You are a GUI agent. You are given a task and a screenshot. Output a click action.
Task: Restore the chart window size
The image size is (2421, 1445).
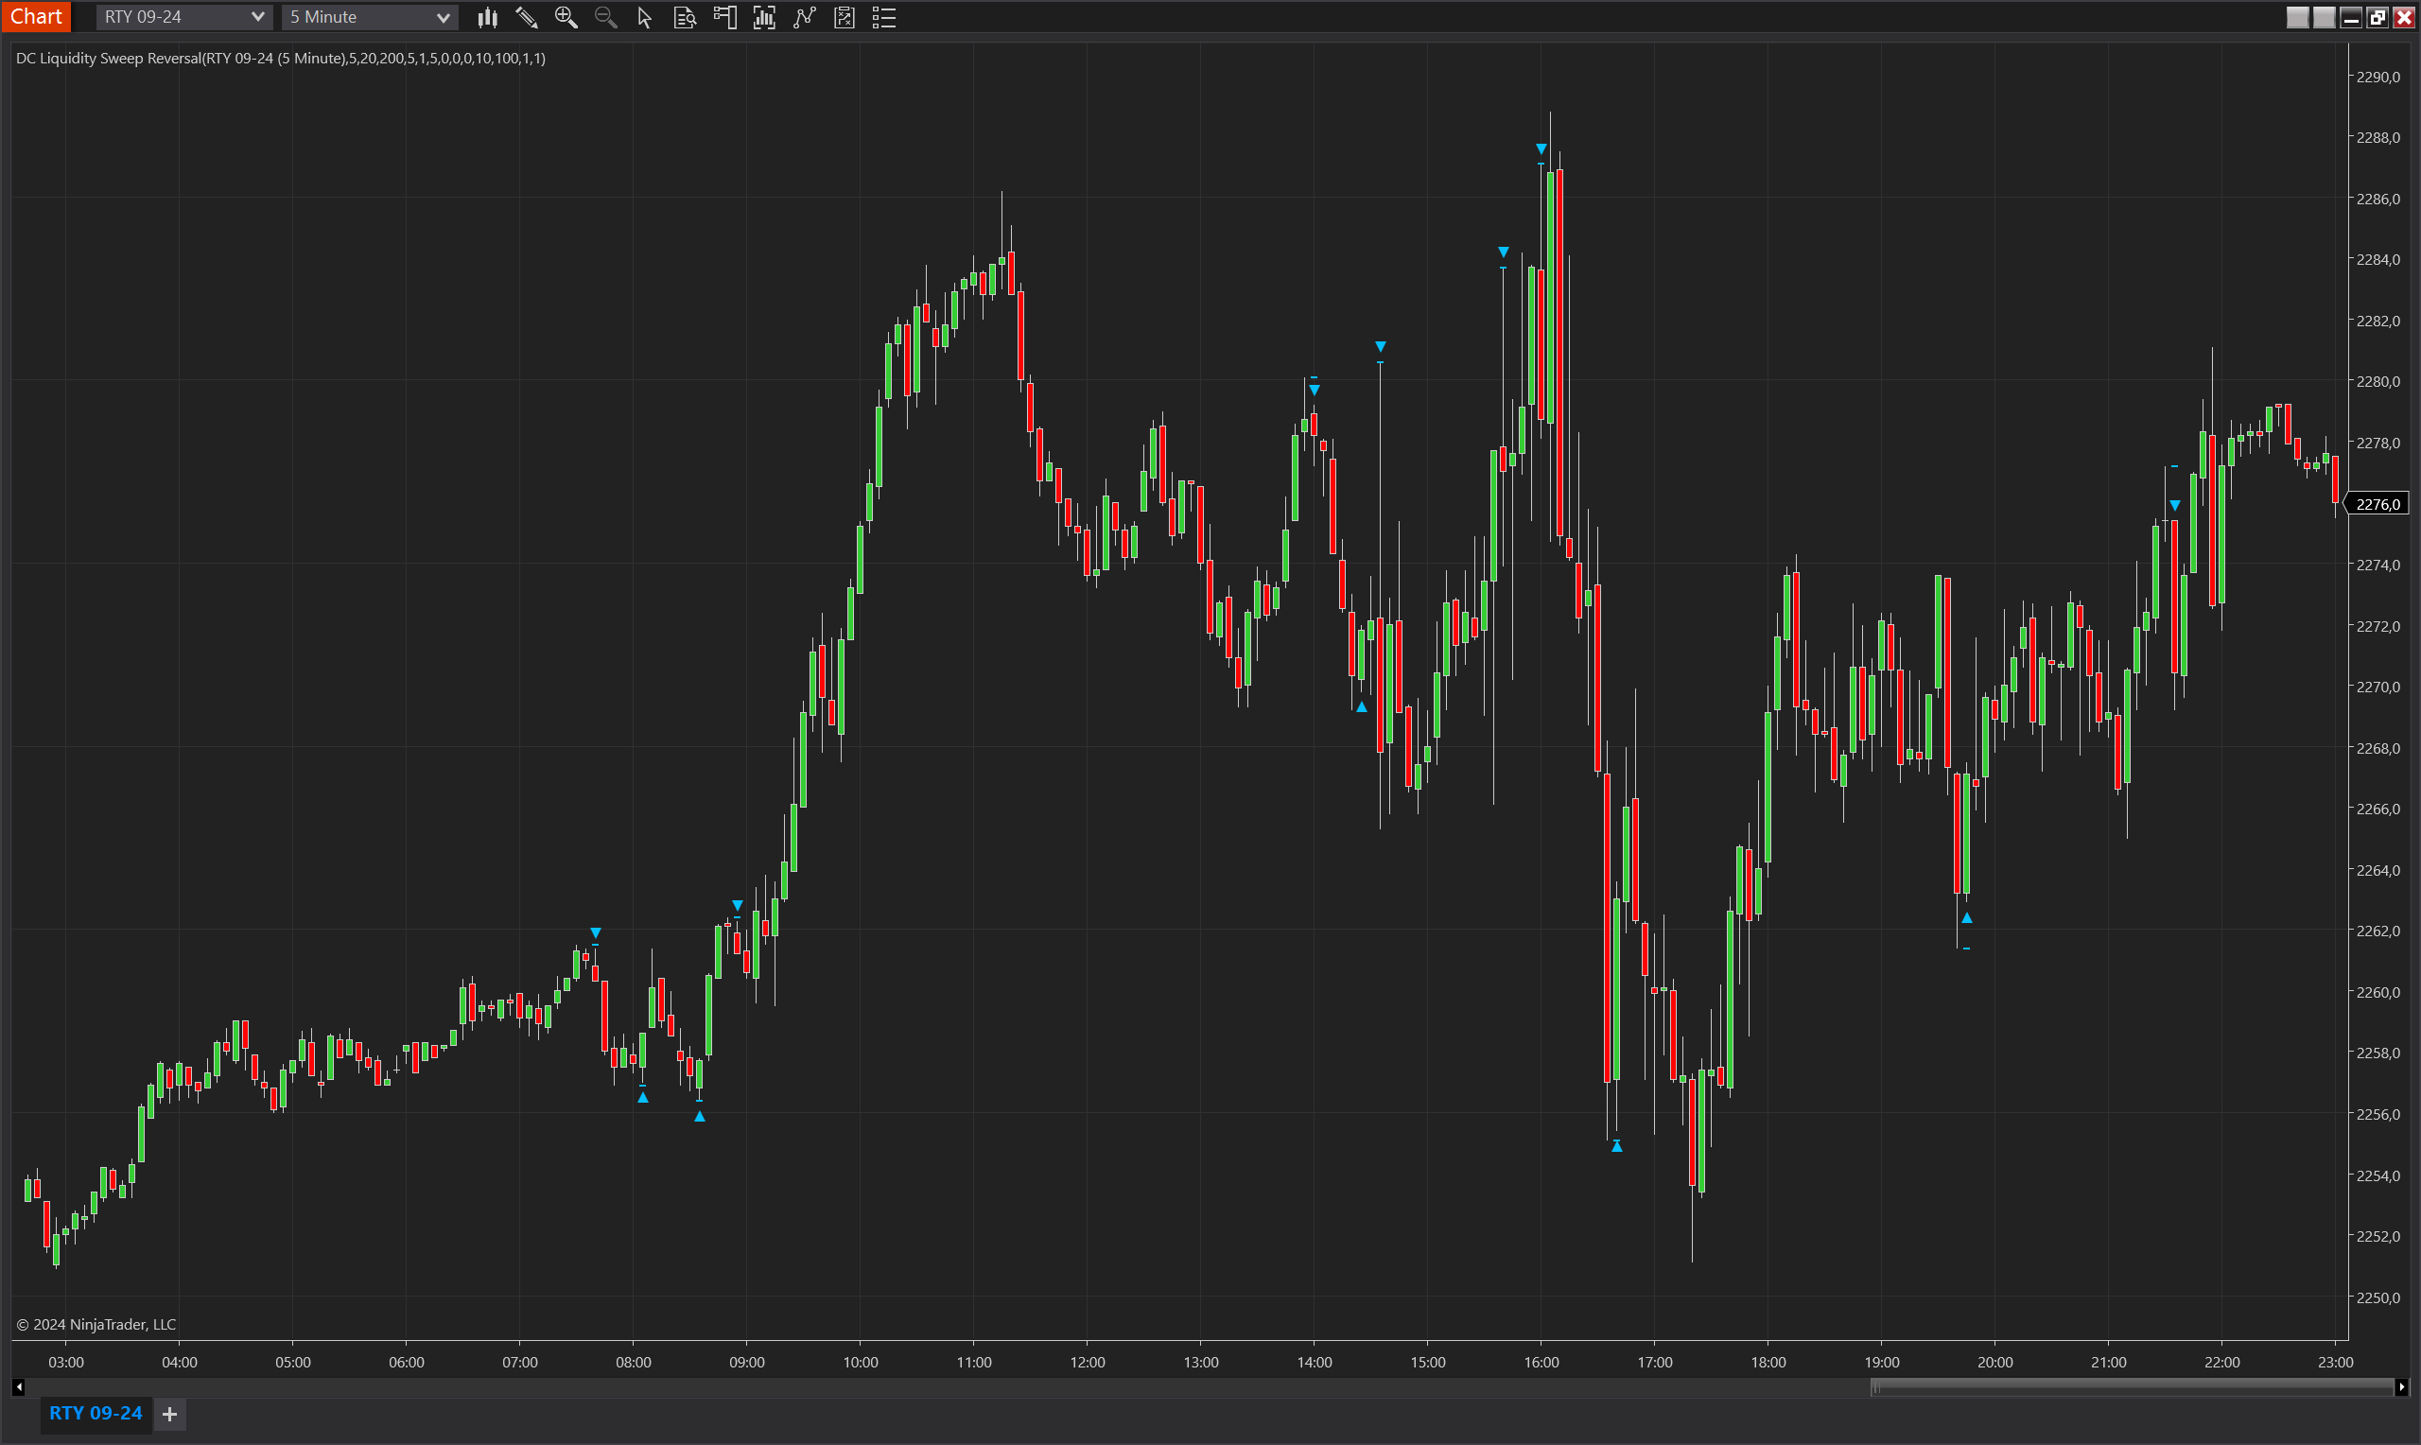coord(2377,17)
